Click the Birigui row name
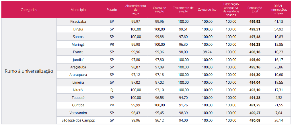Image resolution: width=292 pixels, height=125 pixels. pyautogui.click(x=78, y=29)
